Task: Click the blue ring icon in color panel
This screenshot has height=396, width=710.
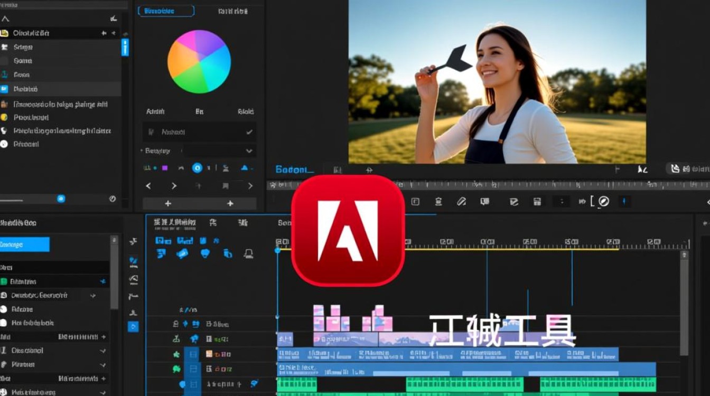Action: pyautogui.click(x=197, y=168)
